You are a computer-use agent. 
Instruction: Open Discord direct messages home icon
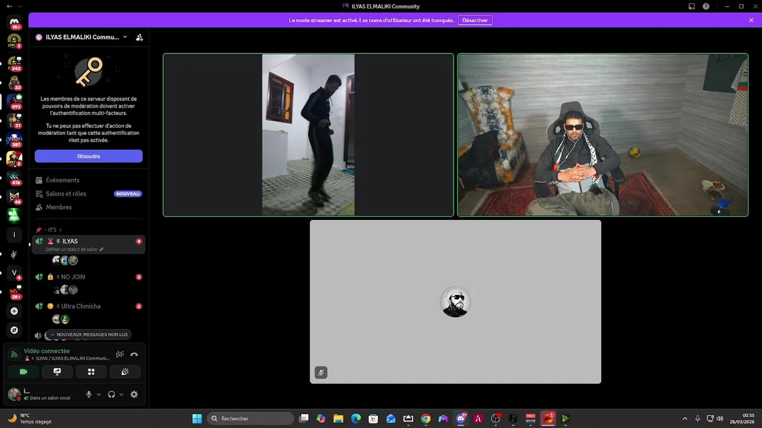click(x=14, y=23)
